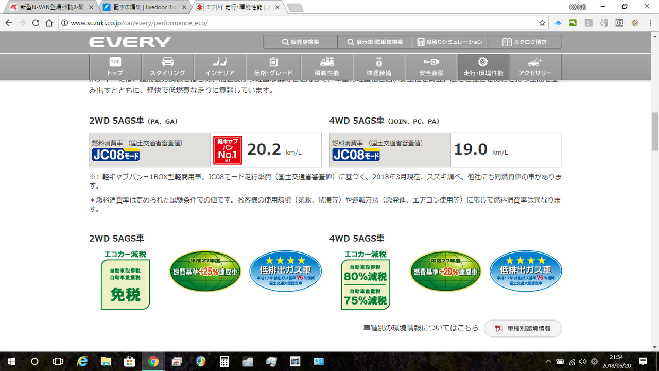Launch Internet Explorer from taskbar

(x=82, y=361)
